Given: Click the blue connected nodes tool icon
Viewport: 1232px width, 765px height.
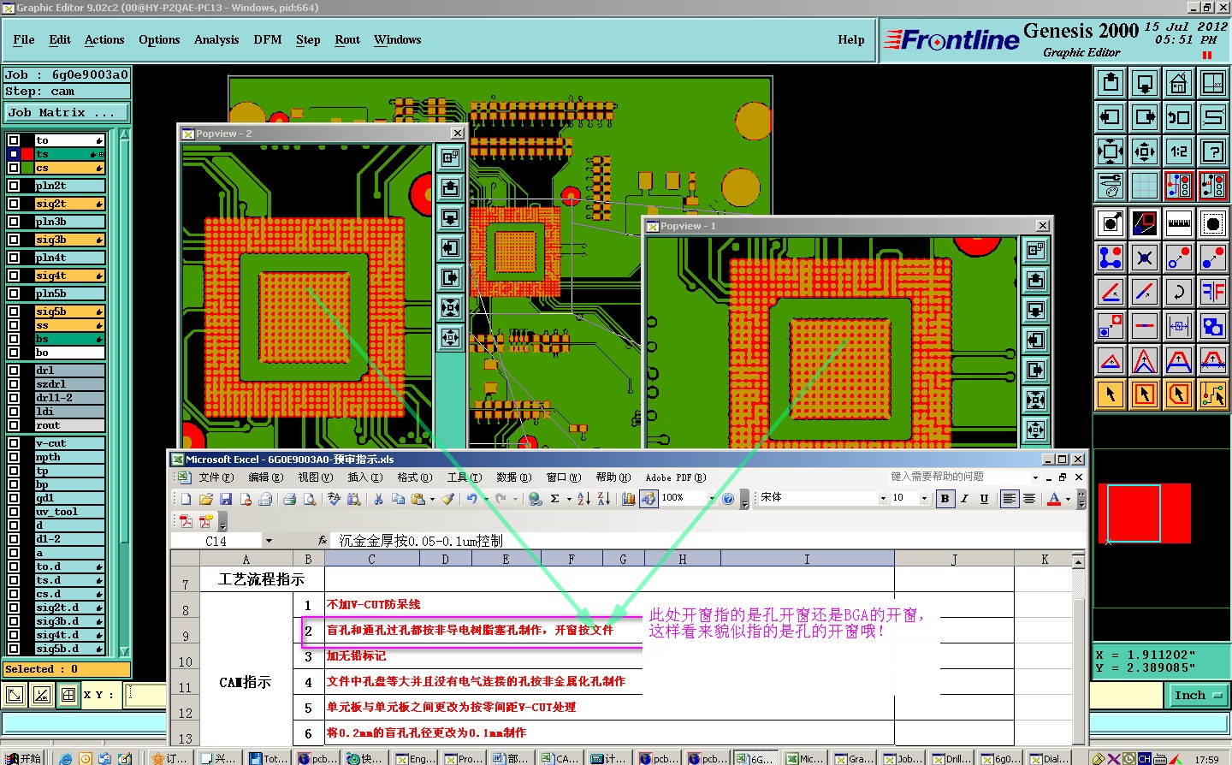Looking at the screenshot, I should (1111, 258).
